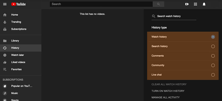Click the Liked videos thumbs-up icon

click(5, 62)
